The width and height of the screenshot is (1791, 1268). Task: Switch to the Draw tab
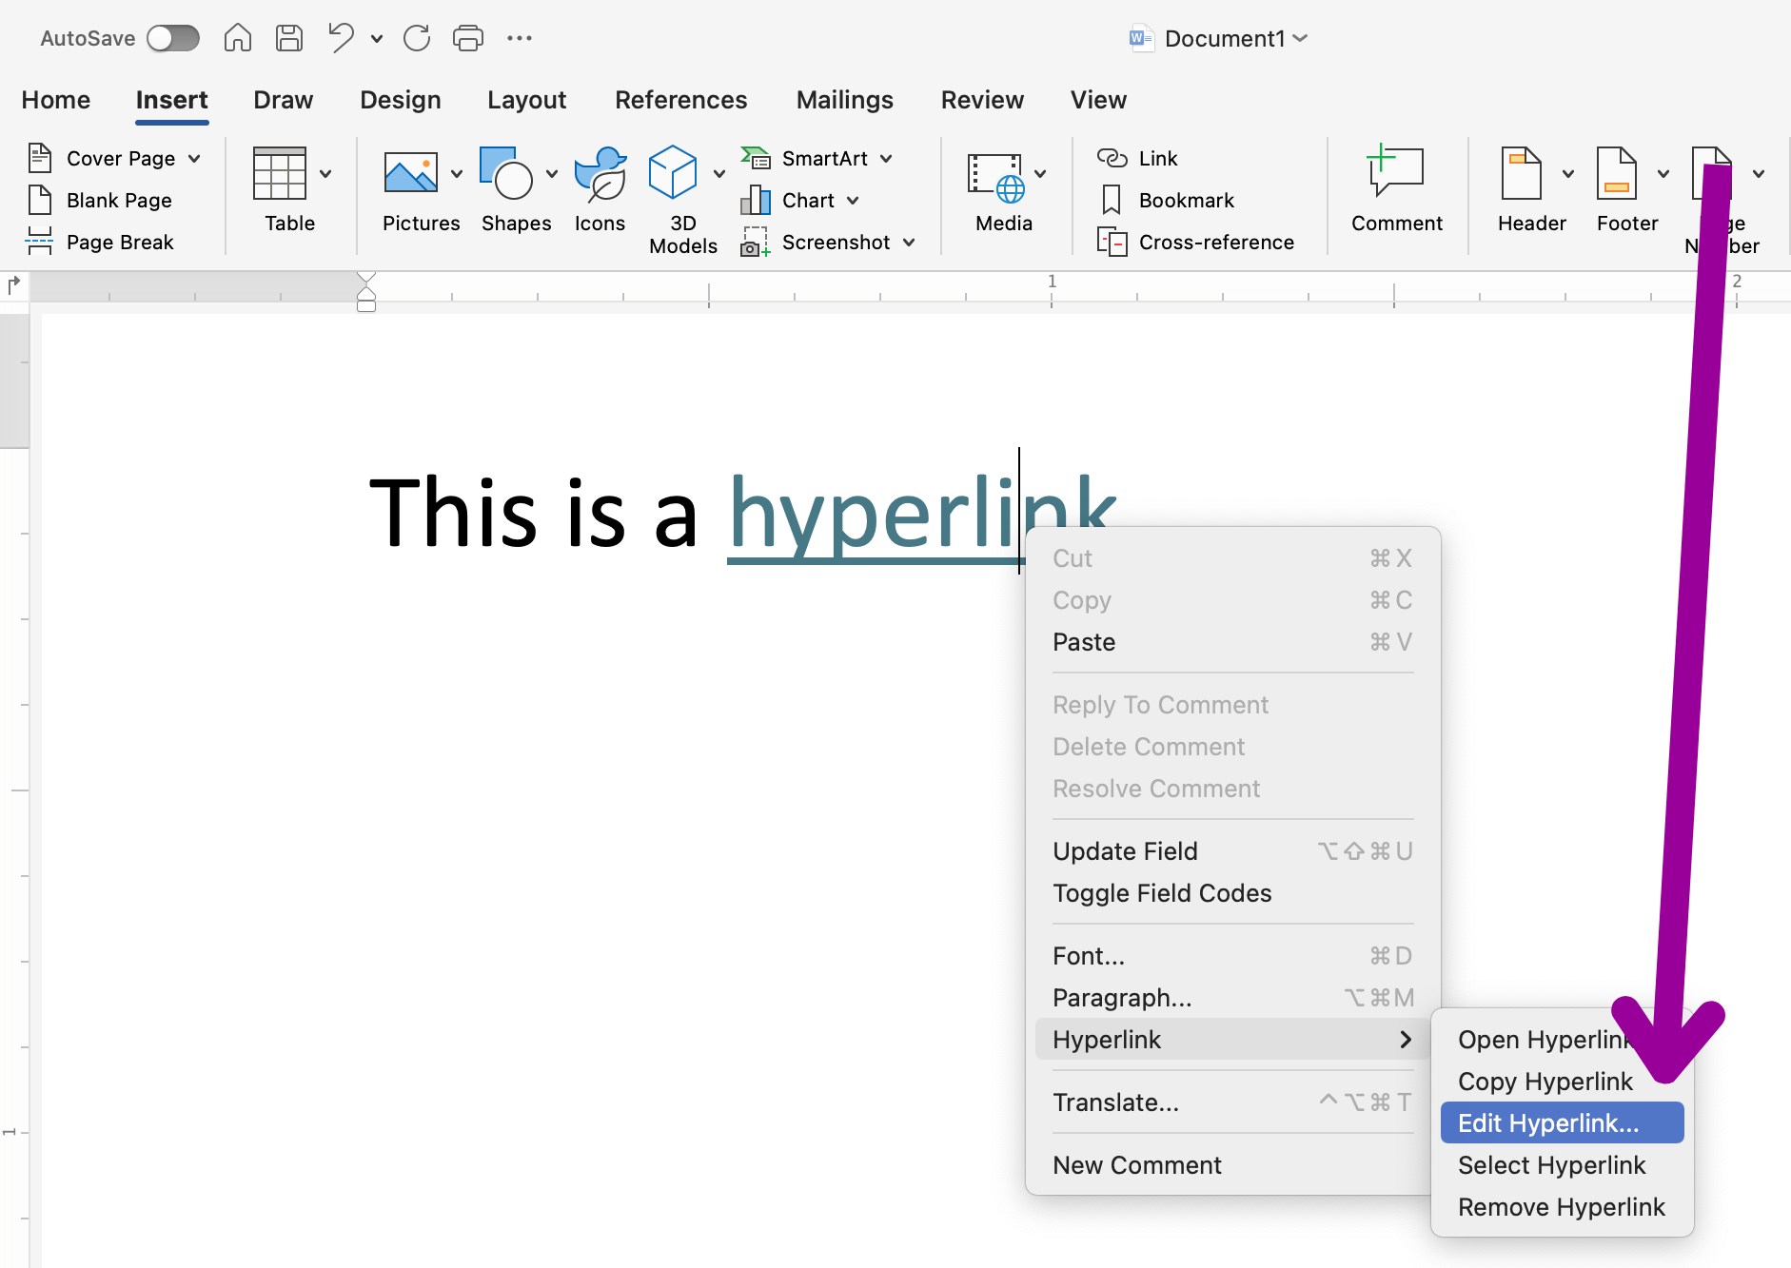284,100
